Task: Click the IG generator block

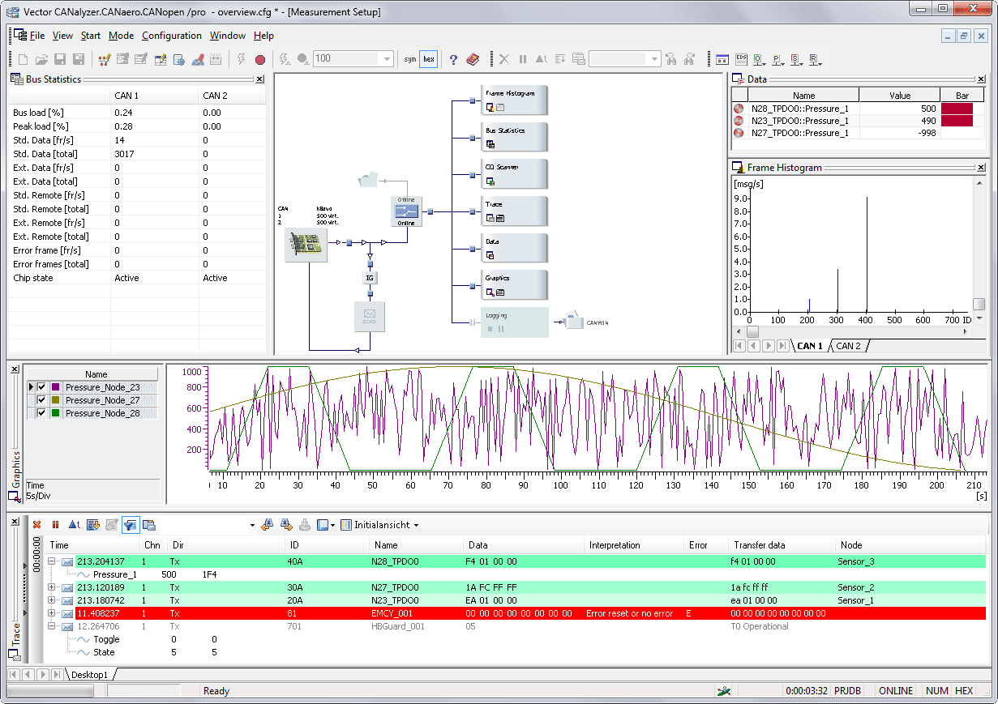Action: [370, 277]
